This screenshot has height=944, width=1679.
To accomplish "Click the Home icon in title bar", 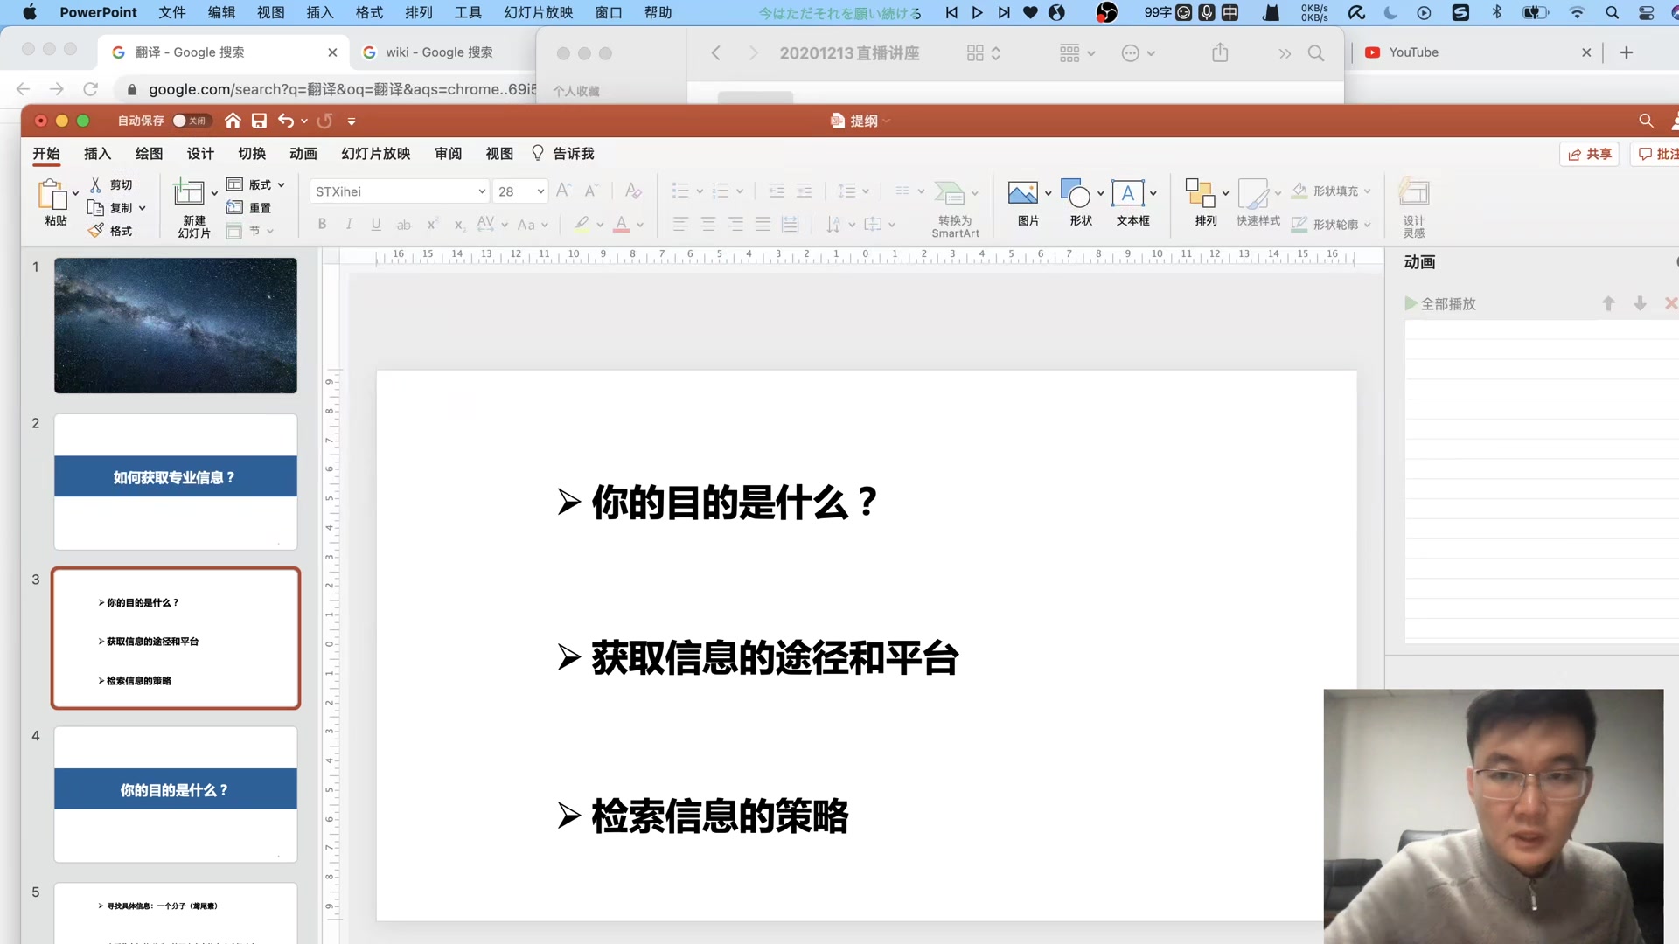I will pyautogui.click(x=233, y=121).
